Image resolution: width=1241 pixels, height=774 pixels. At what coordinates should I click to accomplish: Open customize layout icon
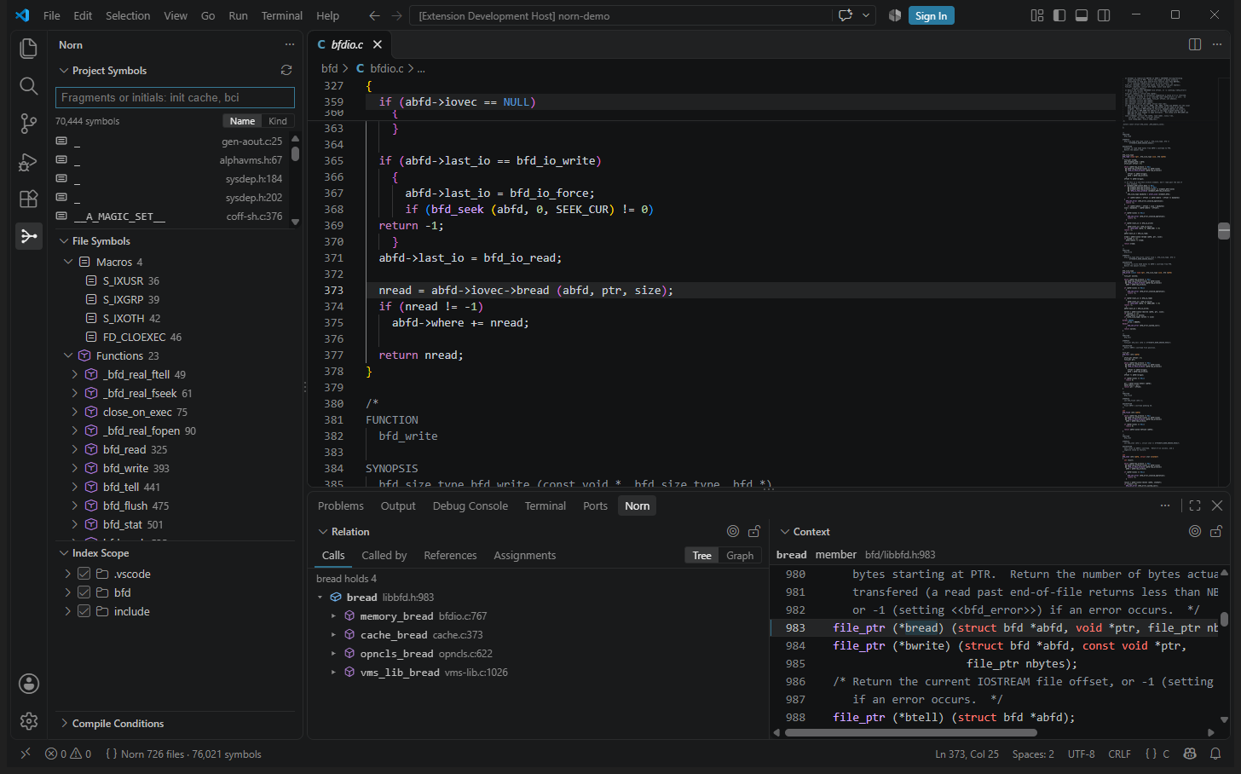tap(1037, 15)
